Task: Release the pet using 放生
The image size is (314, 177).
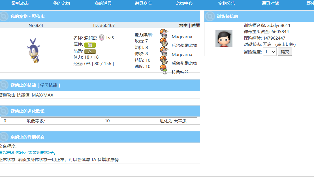Action: coord(183,25)
